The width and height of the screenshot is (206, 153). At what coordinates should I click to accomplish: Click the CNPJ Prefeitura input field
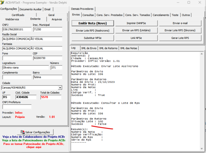pos(17,107)
